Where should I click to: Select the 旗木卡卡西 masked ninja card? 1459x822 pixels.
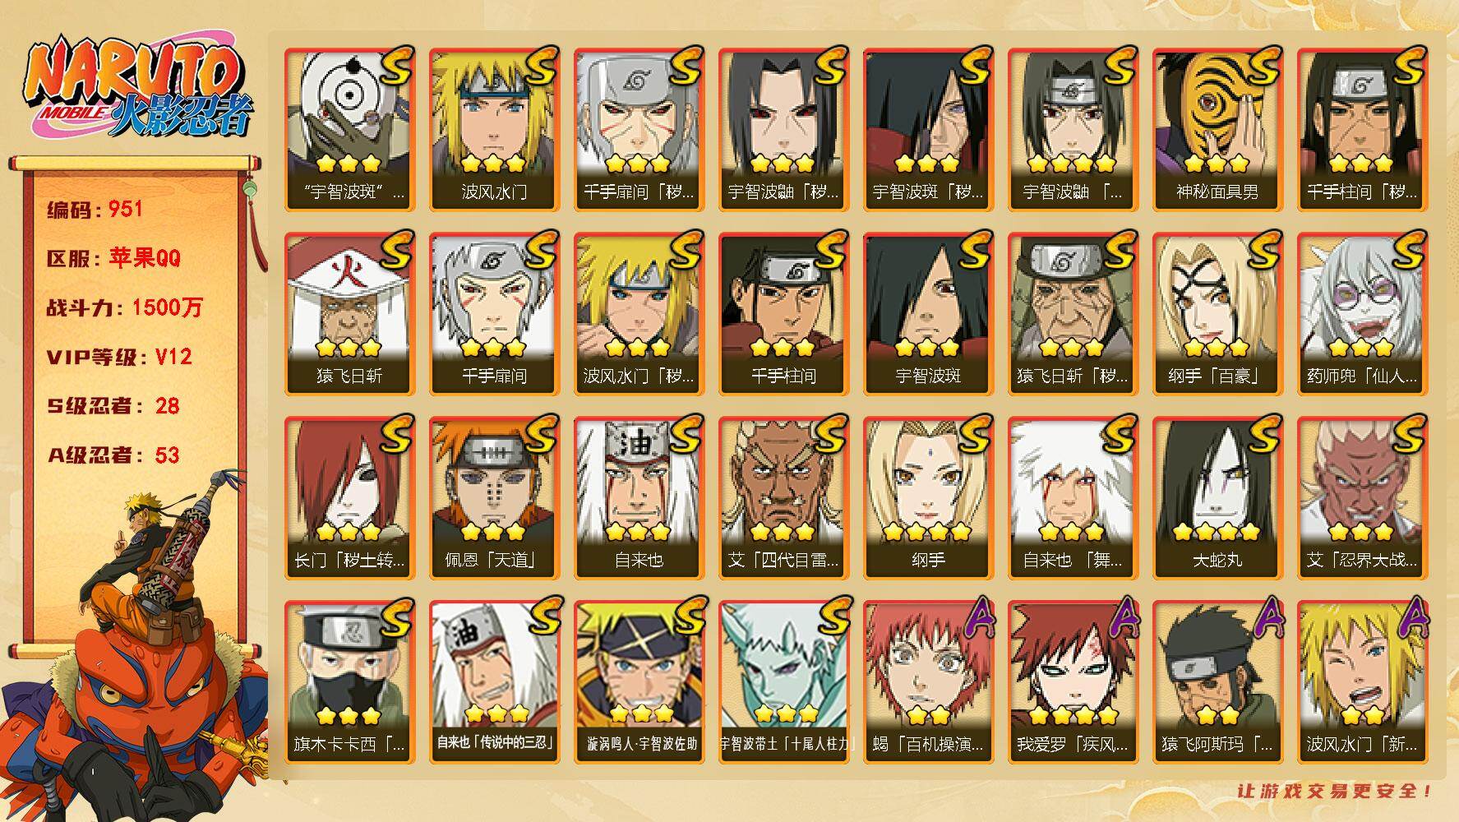click(349, 682)
